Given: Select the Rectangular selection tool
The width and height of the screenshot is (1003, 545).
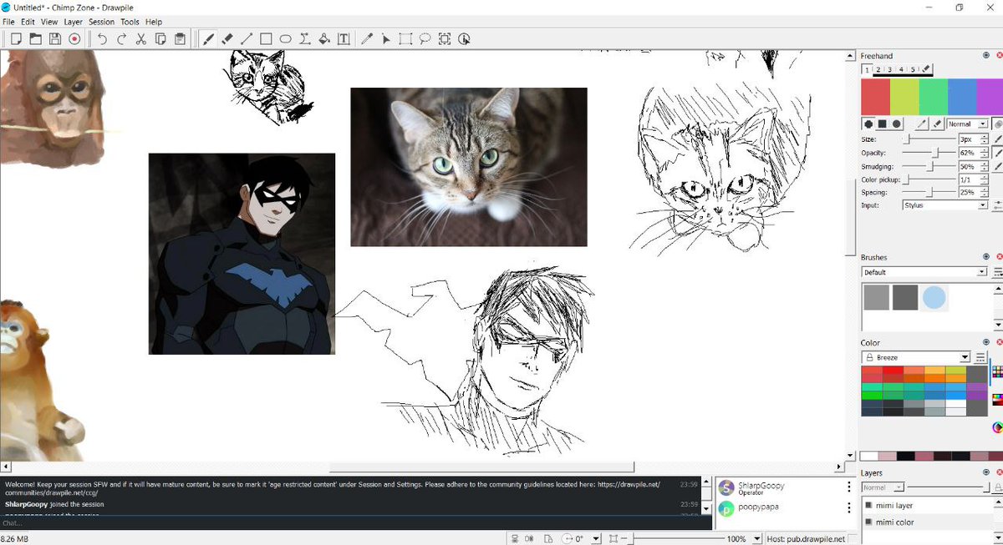Looking at the screenshot, I should [405, 38].
